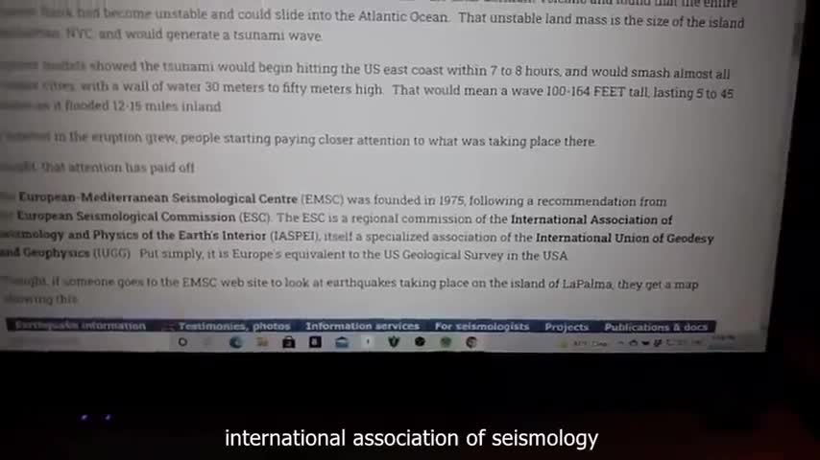Click the words Atlantic Ocean
Viewport: 820px width, 460px height.
[x=403, y=16]
